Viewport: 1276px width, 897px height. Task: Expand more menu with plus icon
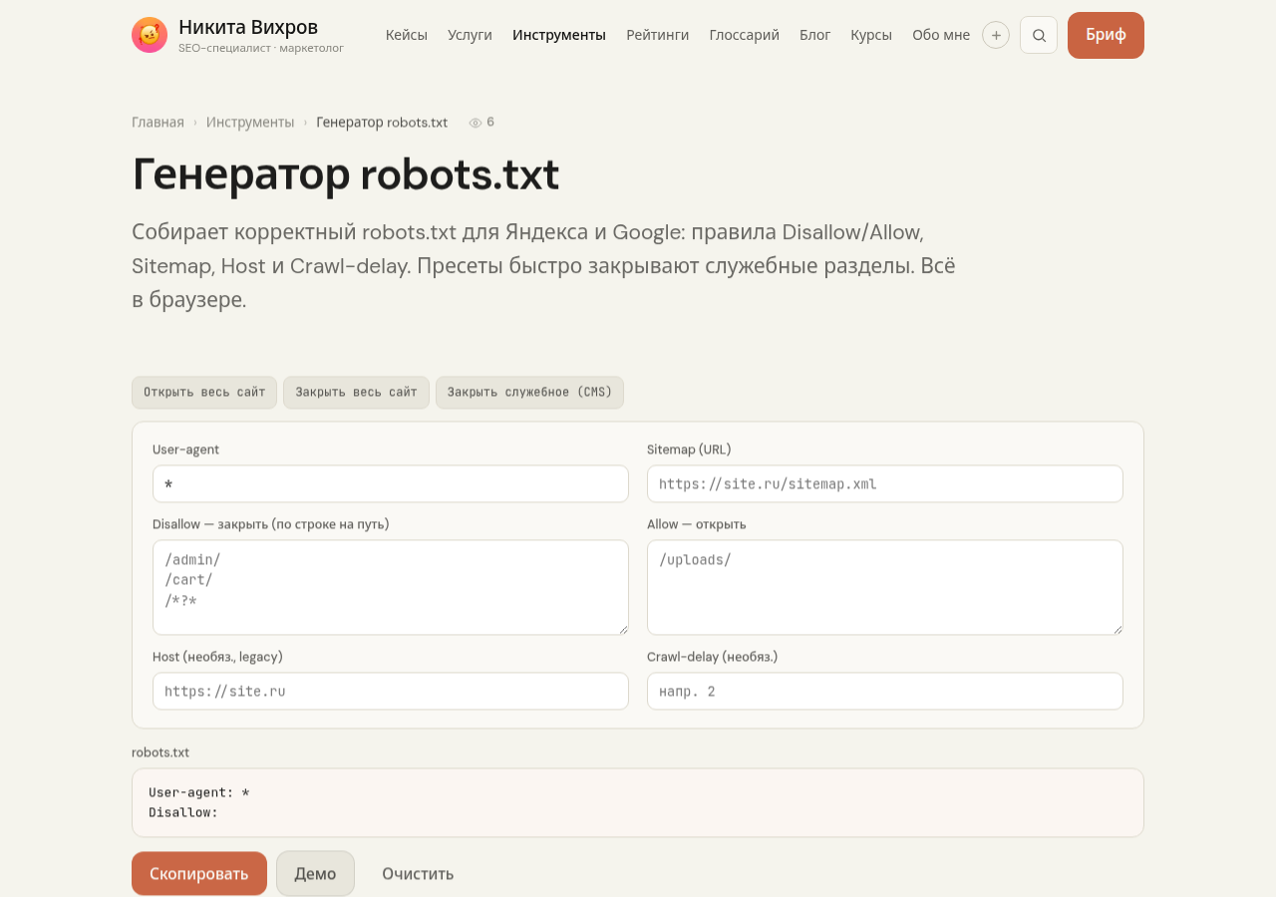click(996, 35)
